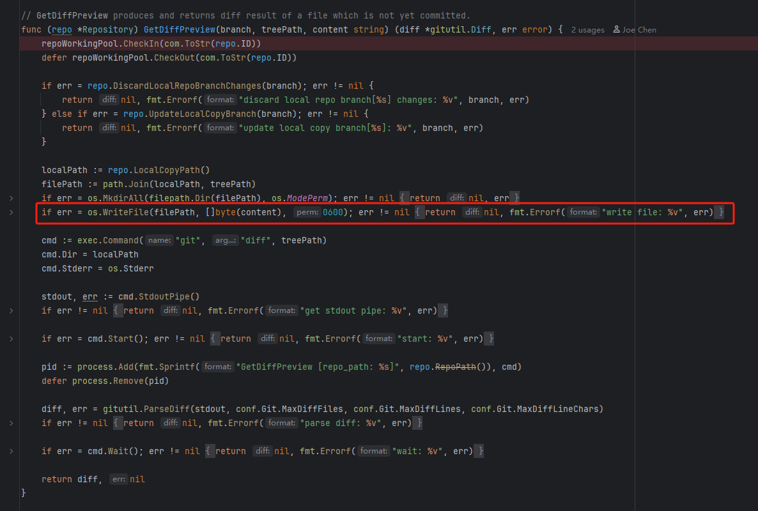The image size is (758, 511).
Task: Click the author icon beside Joe Chen
Action: [x=616, y=30]
